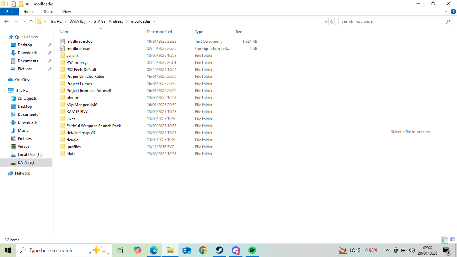Select the Project Lumos folder name
The height and width of the screenshot is (257, 457).
click(79, 84)
